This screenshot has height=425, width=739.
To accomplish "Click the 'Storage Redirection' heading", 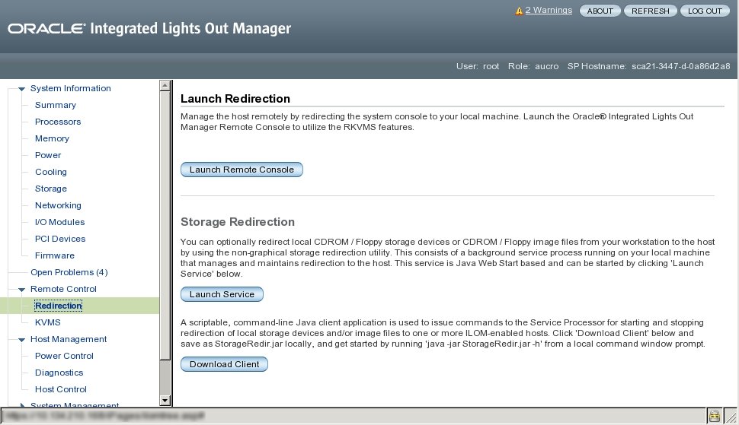I will pyautogui.click(x=238, y=222).
